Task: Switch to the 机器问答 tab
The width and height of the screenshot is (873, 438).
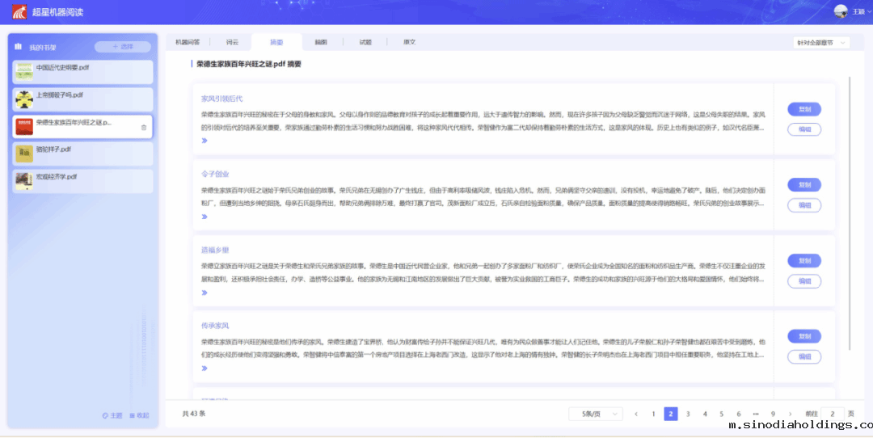Action: tap(188, 42)
